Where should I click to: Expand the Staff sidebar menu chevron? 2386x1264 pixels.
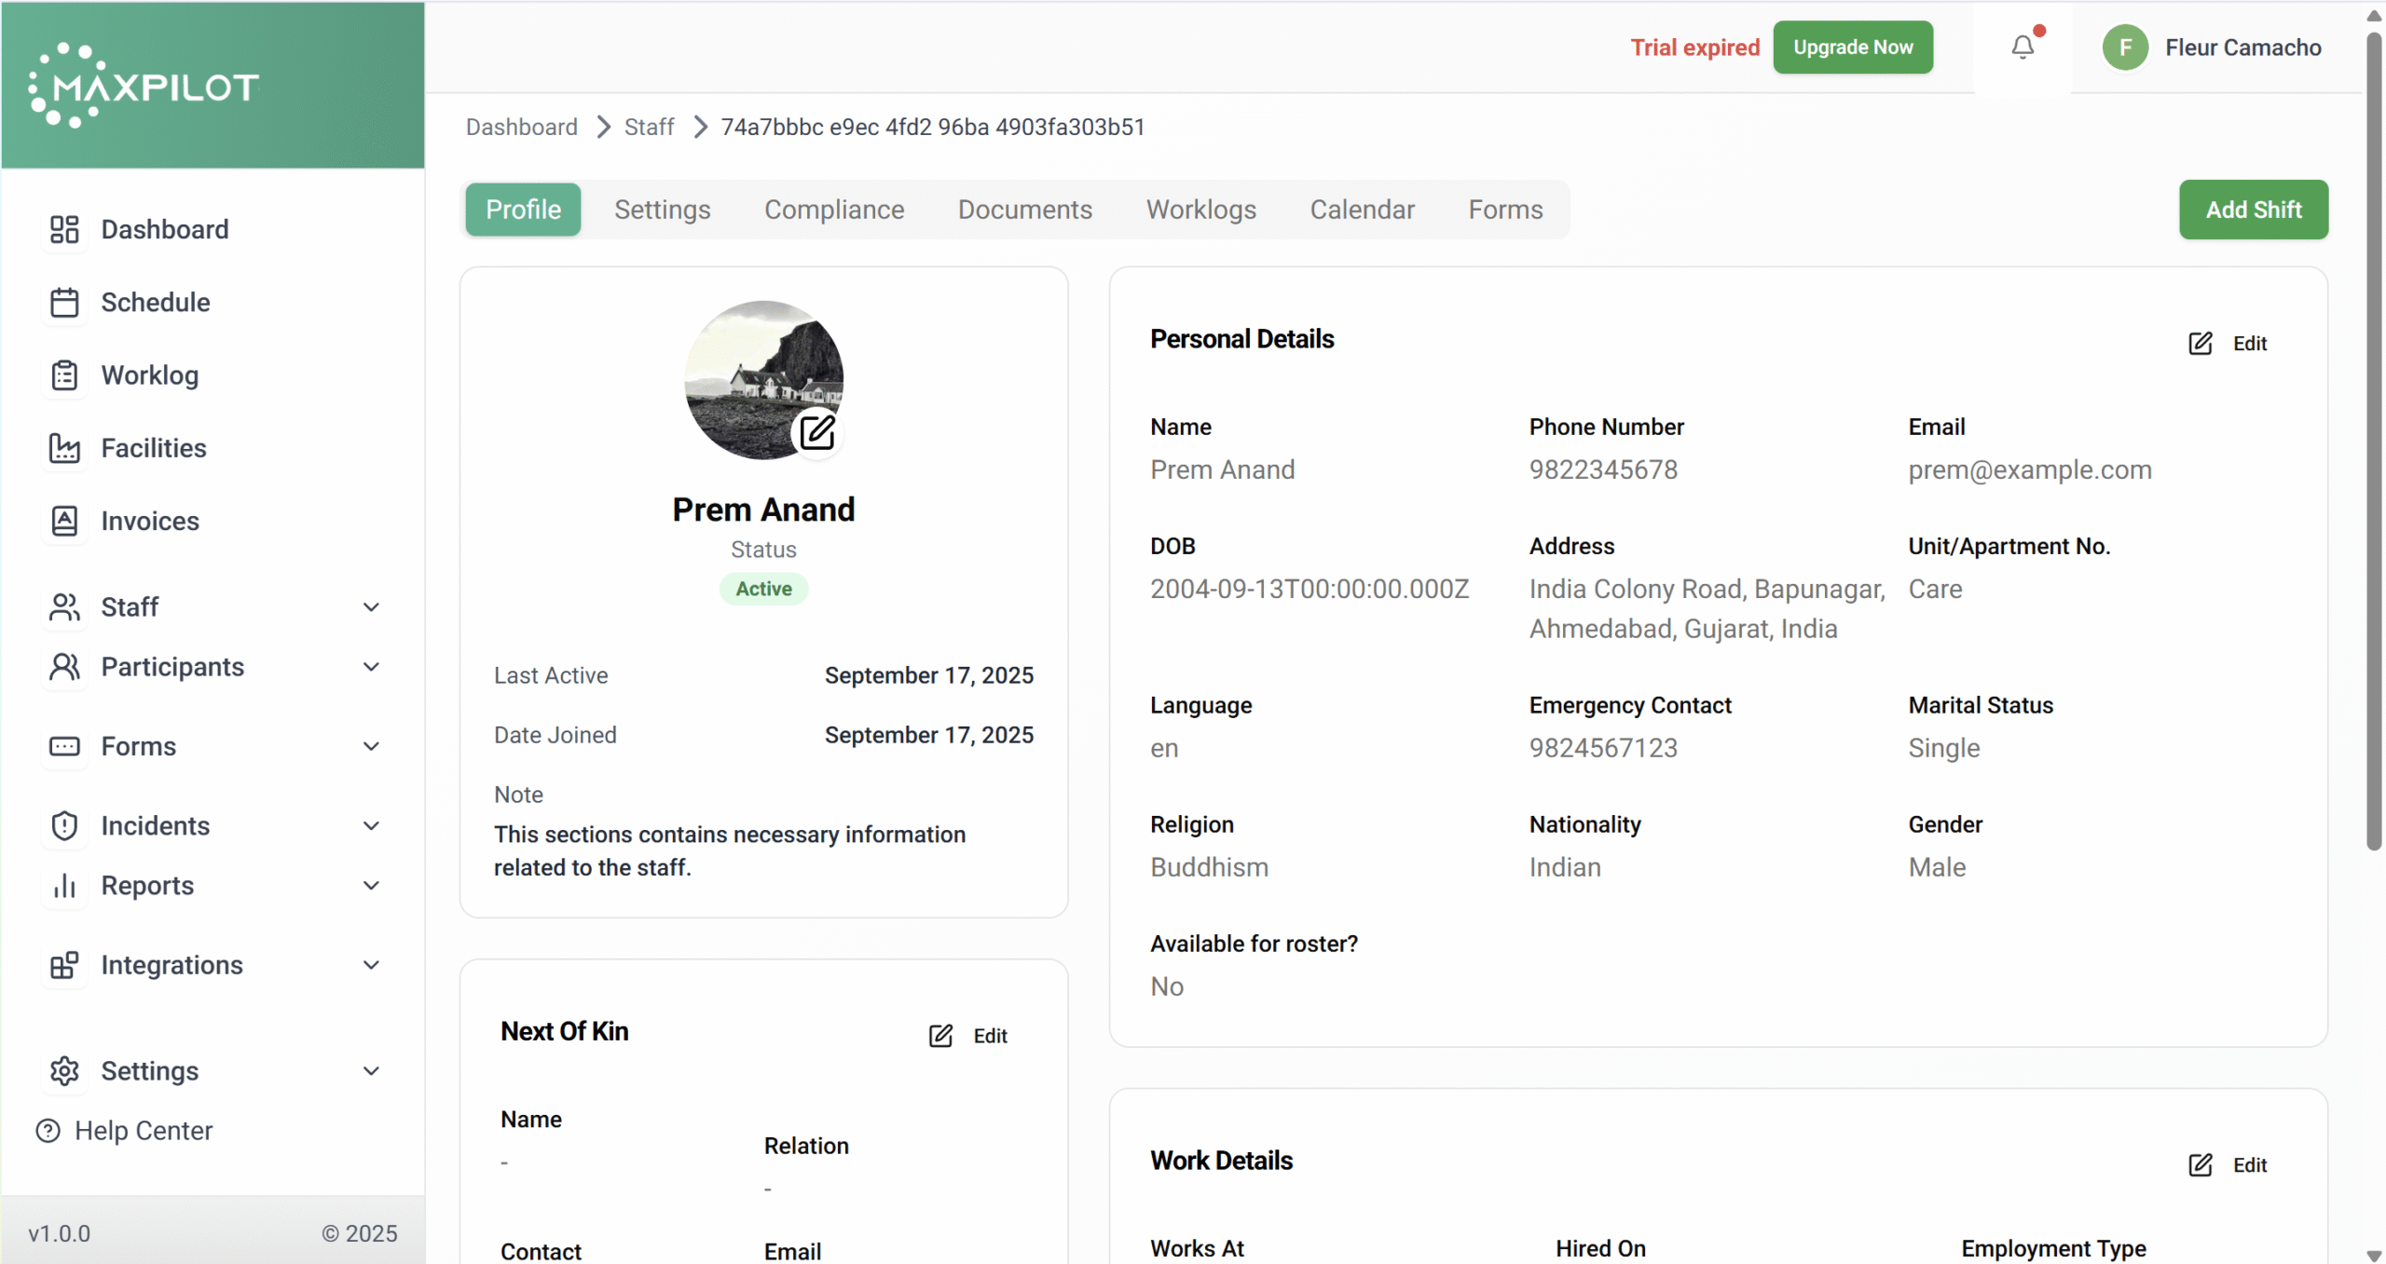tap(371, 607)
